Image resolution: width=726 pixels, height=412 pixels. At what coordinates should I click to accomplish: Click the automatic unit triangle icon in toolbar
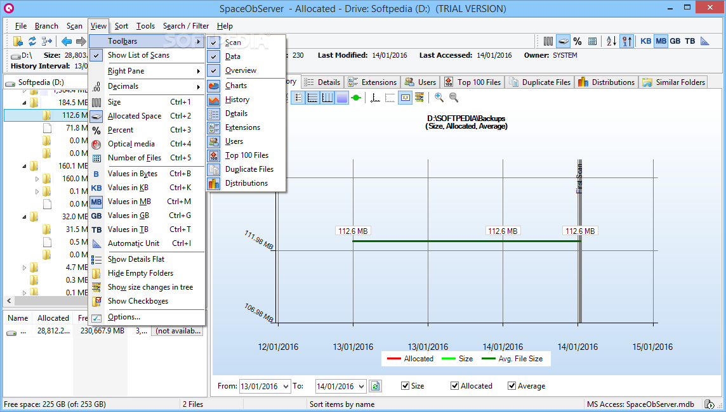(704, 41)
